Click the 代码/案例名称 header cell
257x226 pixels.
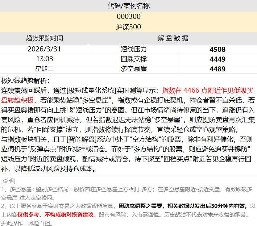[128, 6]
